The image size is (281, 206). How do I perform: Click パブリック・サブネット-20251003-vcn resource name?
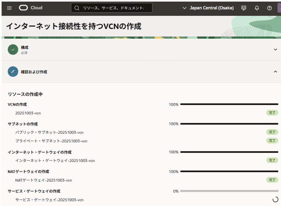pos(49,132)
